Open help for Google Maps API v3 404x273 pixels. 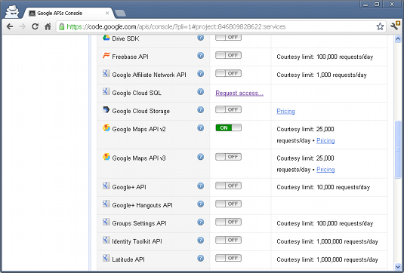pyautogui.click(x=200, y=157)
